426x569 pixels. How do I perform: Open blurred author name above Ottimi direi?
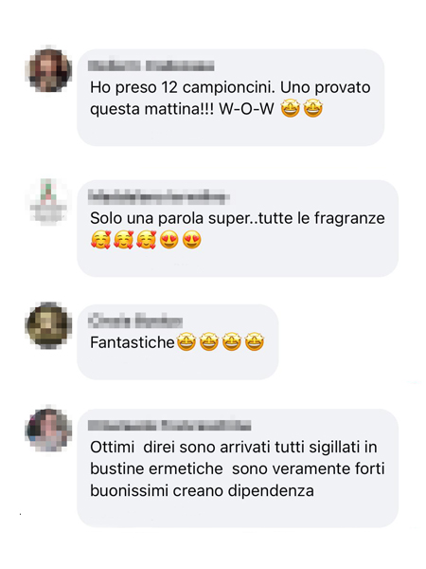tap(169, 425)
